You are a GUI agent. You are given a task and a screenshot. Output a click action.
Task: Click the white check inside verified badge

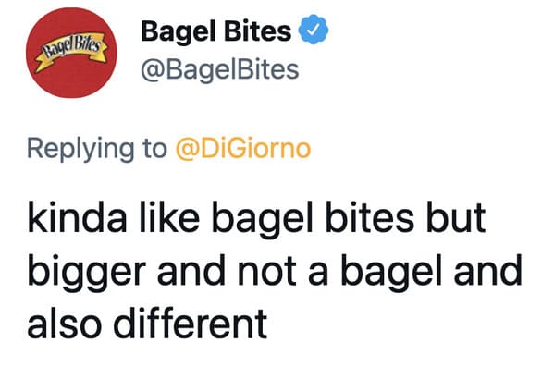[313, 31]
